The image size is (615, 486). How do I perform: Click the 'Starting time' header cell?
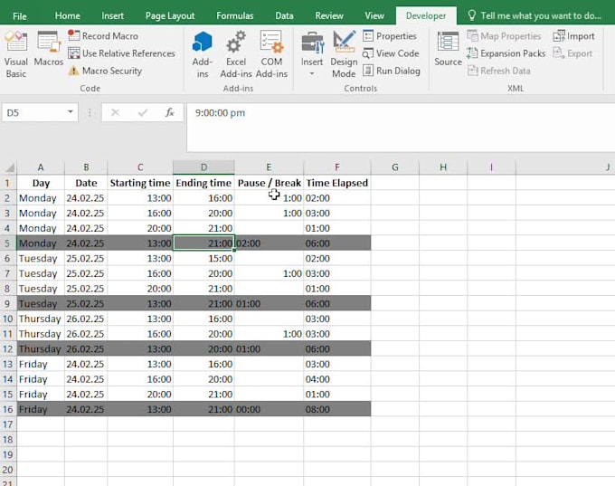(140, 183)
